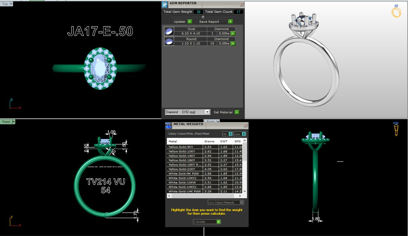Select the White Gold:9K PdW row
The image size is (408, 236).
point(205,173)
